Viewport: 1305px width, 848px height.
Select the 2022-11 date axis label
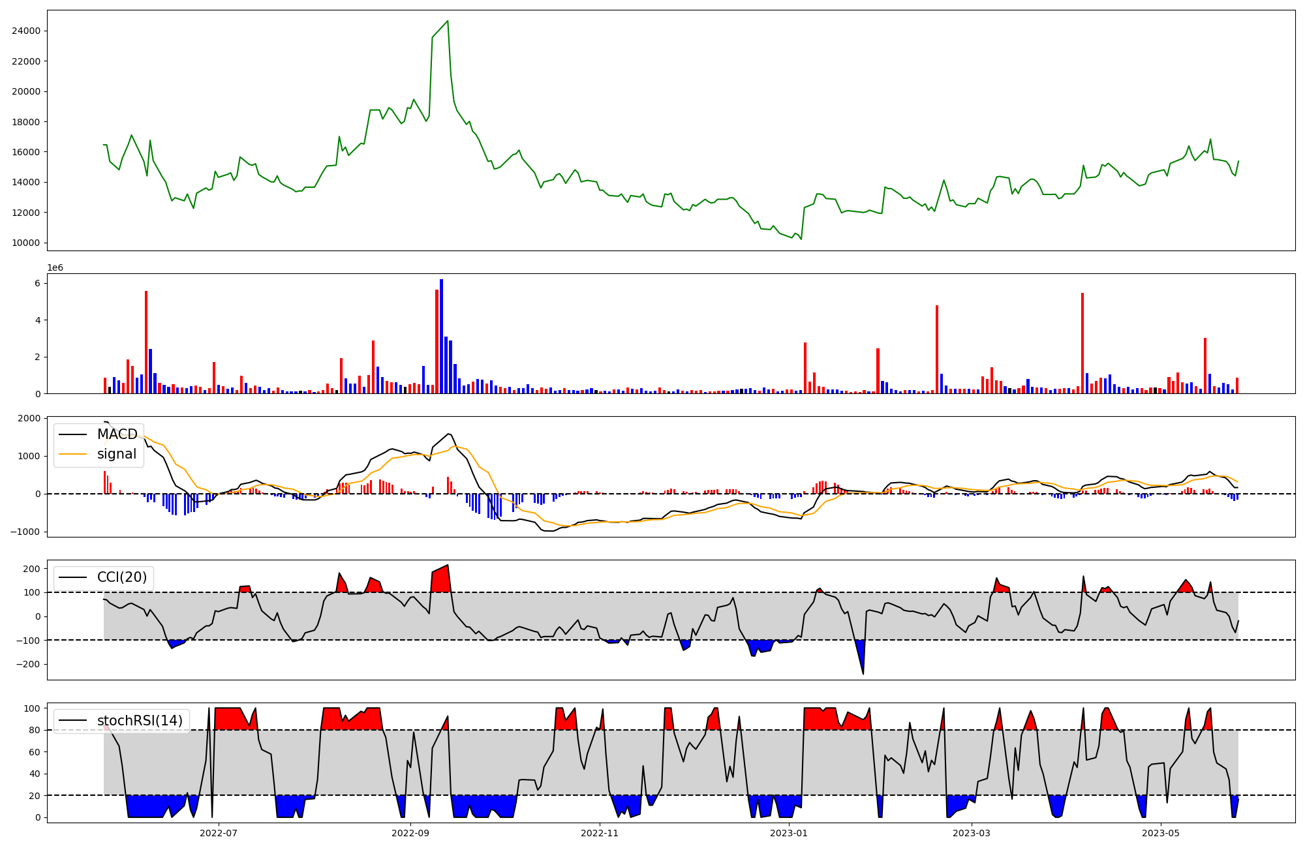click(x=600, y=833)
